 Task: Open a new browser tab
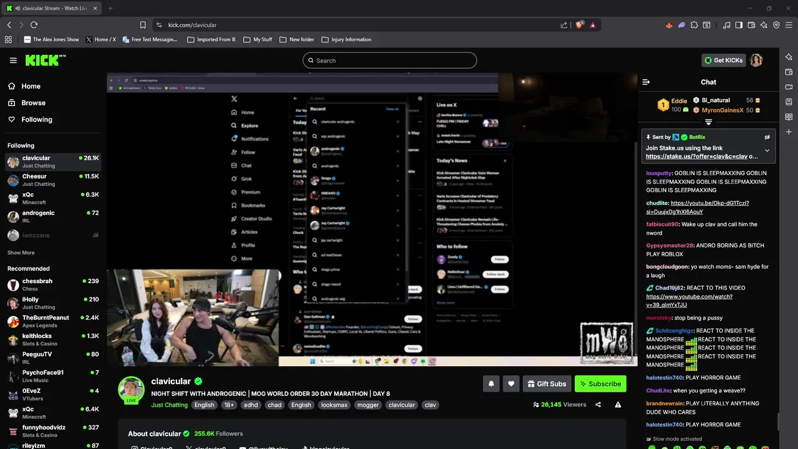point(110,8)
